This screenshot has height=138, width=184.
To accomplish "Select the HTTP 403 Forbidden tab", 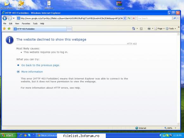I will pos(40,29).
